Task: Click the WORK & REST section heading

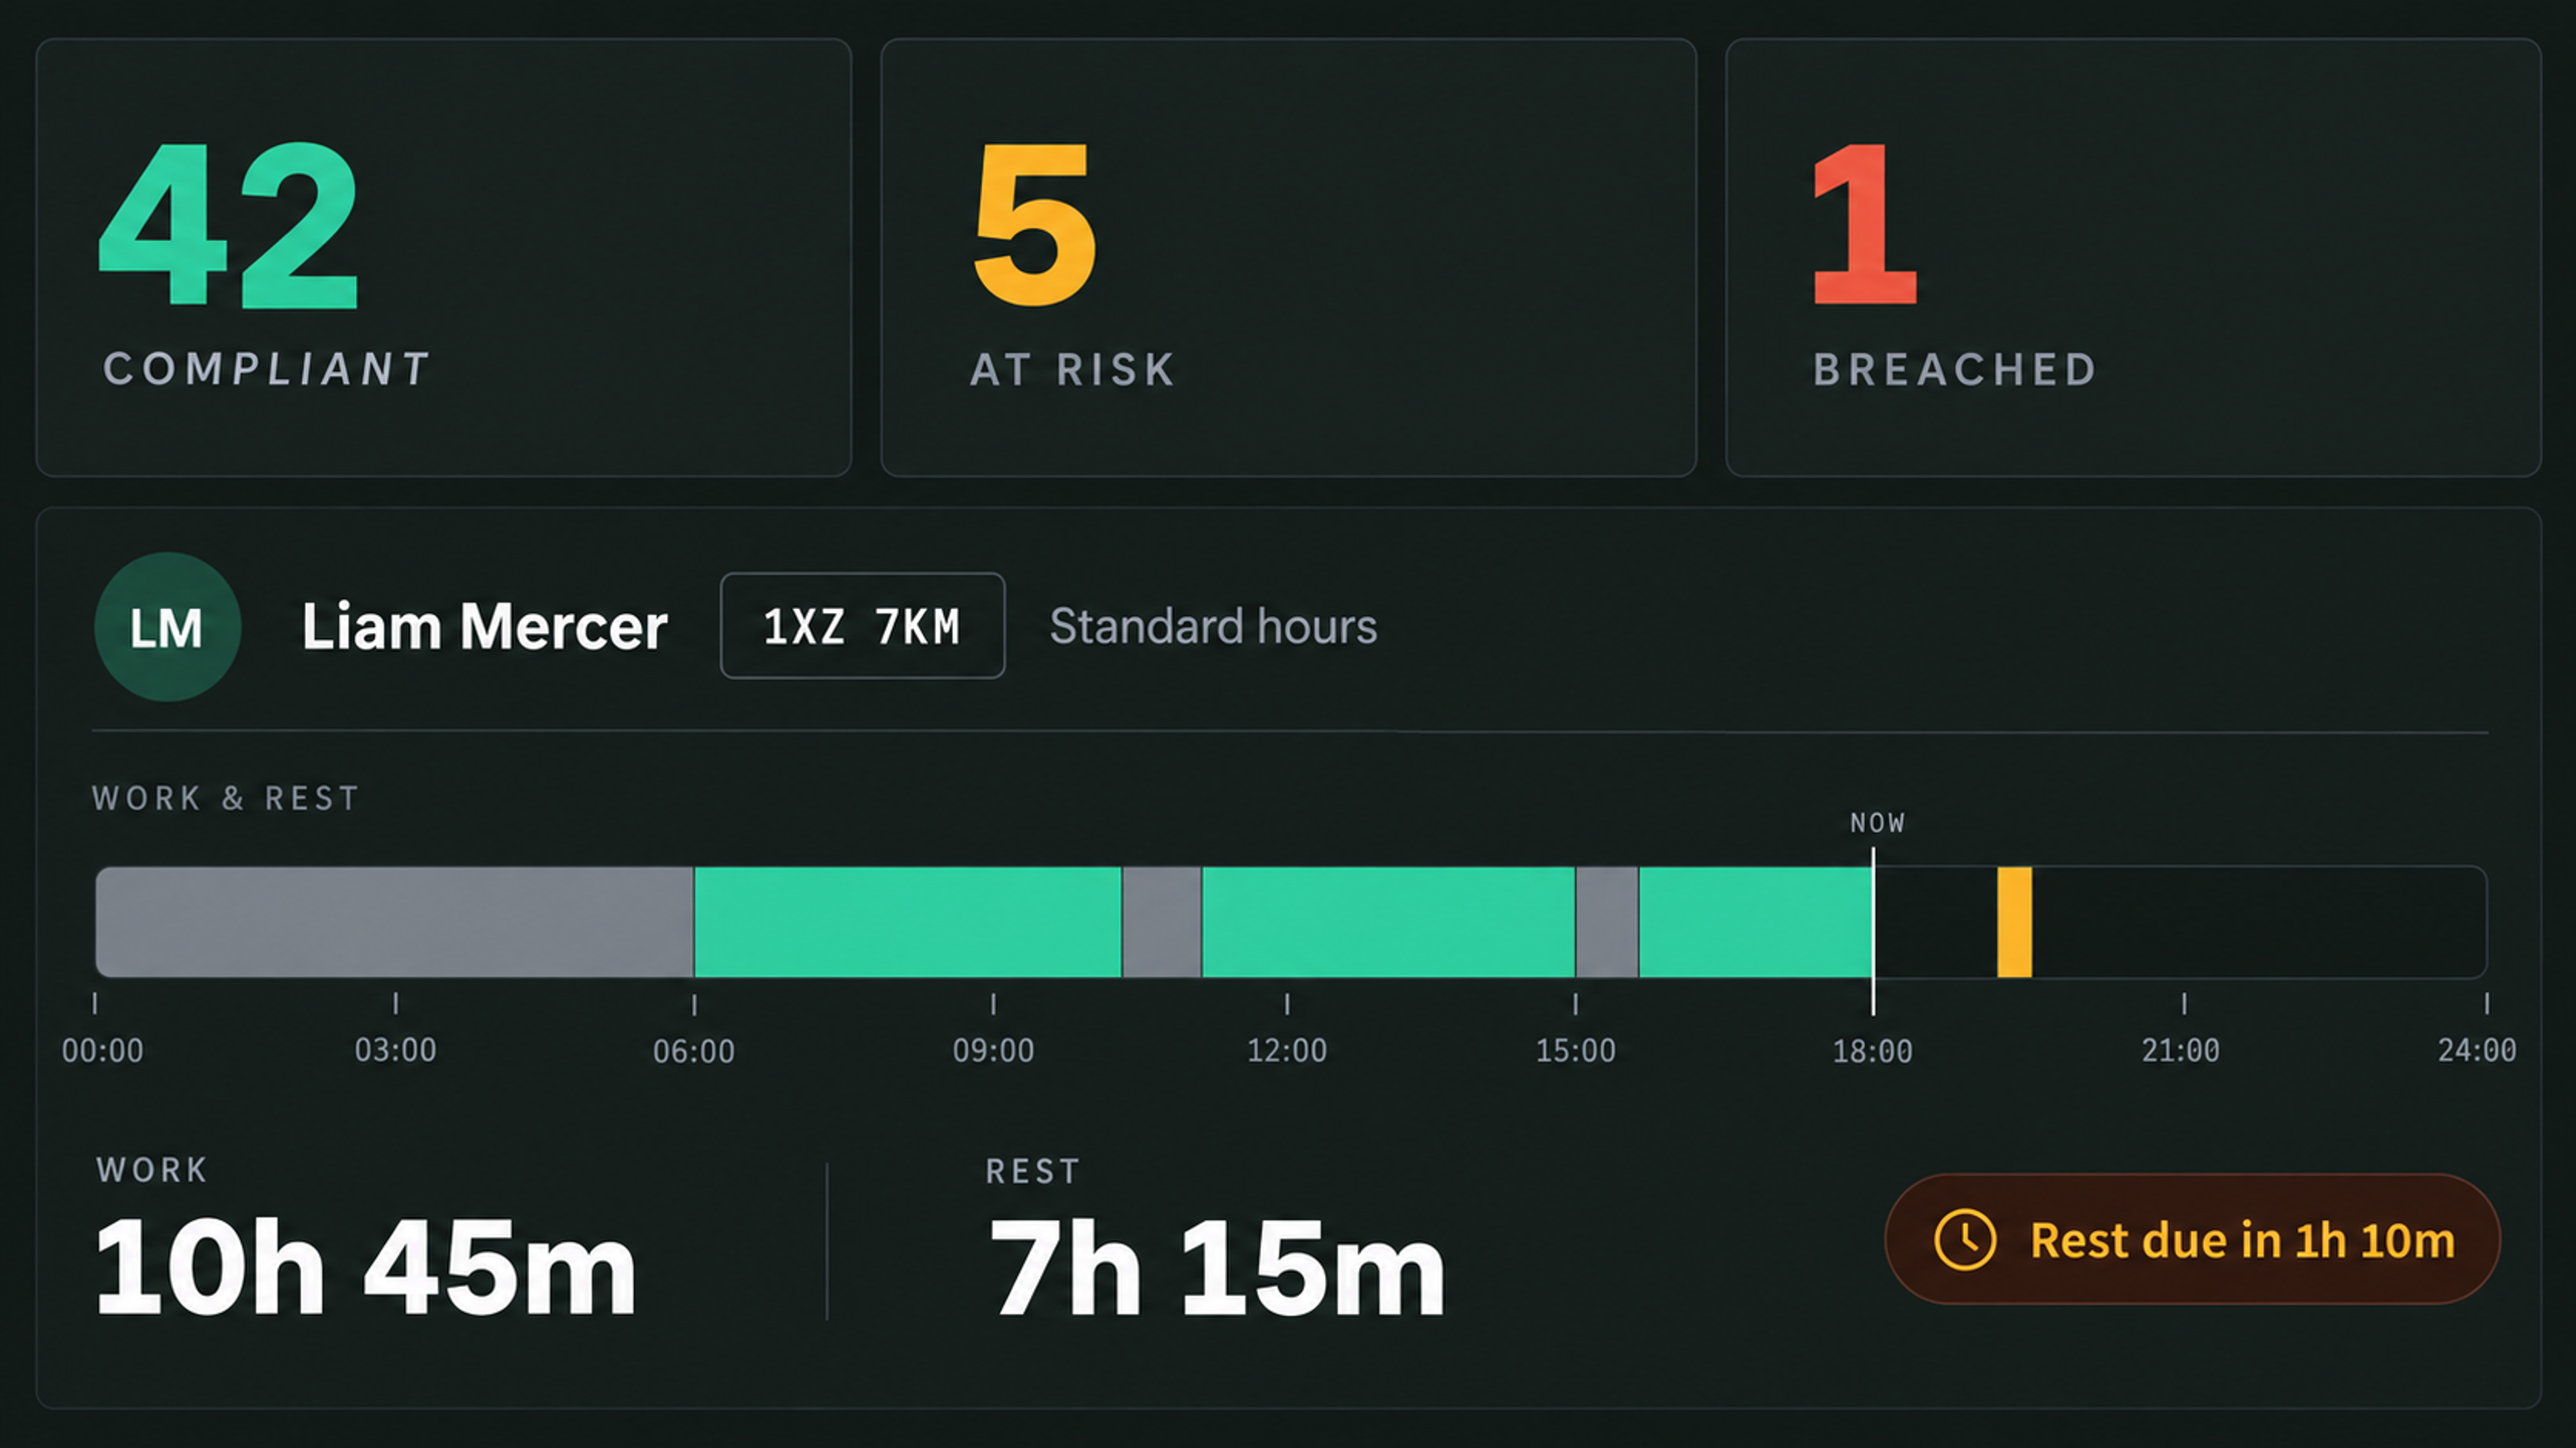Action: coord(225,798)
